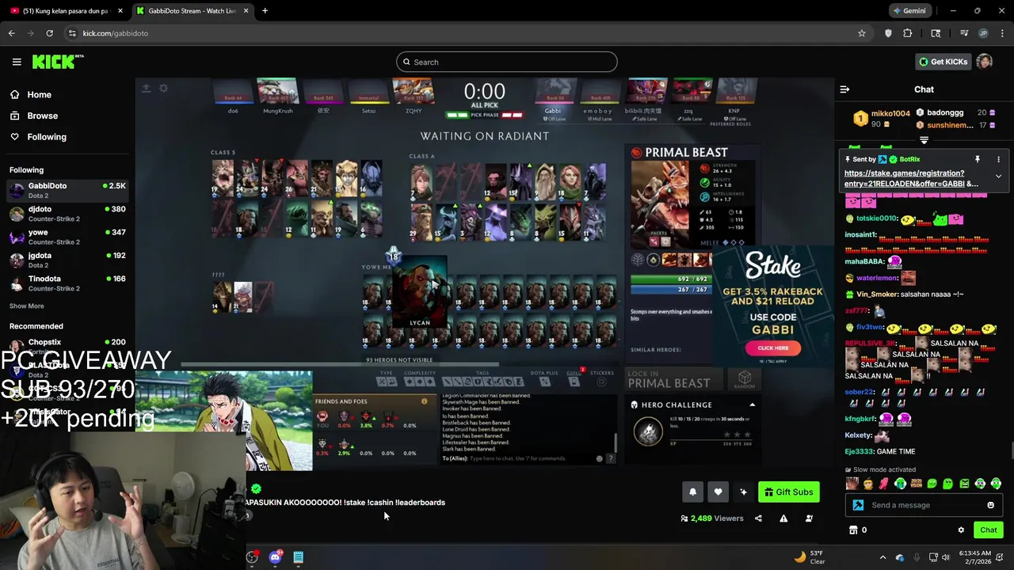Open the Notepad app on taskbar
The image size is (1014, 570).
tap(299, 557)
